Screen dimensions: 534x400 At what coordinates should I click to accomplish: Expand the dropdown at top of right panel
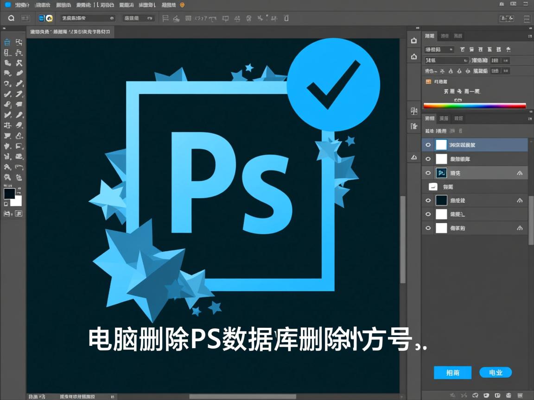[439, 49]
